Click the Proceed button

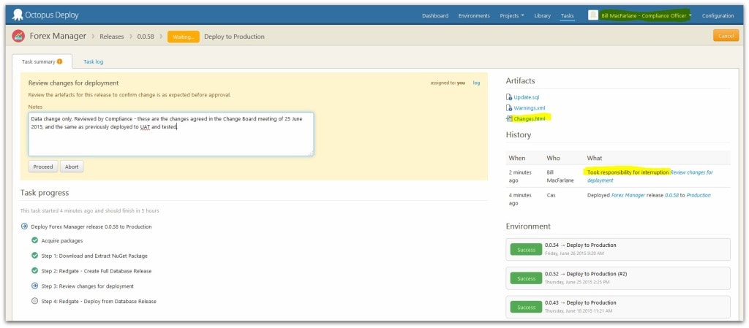point(43,167)
